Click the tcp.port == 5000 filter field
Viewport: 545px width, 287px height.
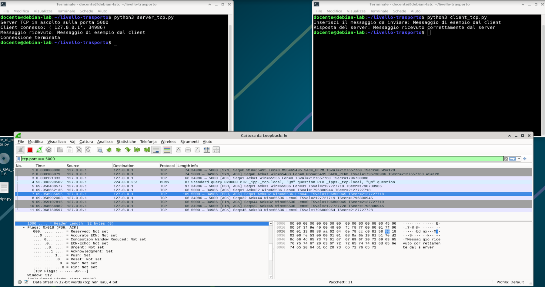click(262, 159)
